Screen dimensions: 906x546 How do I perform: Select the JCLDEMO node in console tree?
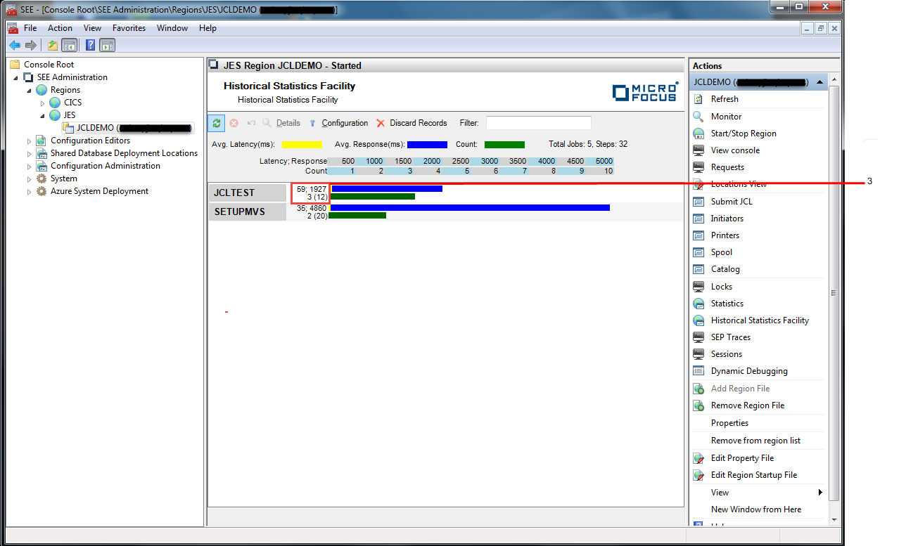127,128
